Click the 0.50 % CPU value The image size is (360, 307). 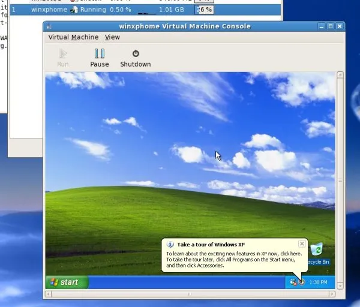[121, 10]
